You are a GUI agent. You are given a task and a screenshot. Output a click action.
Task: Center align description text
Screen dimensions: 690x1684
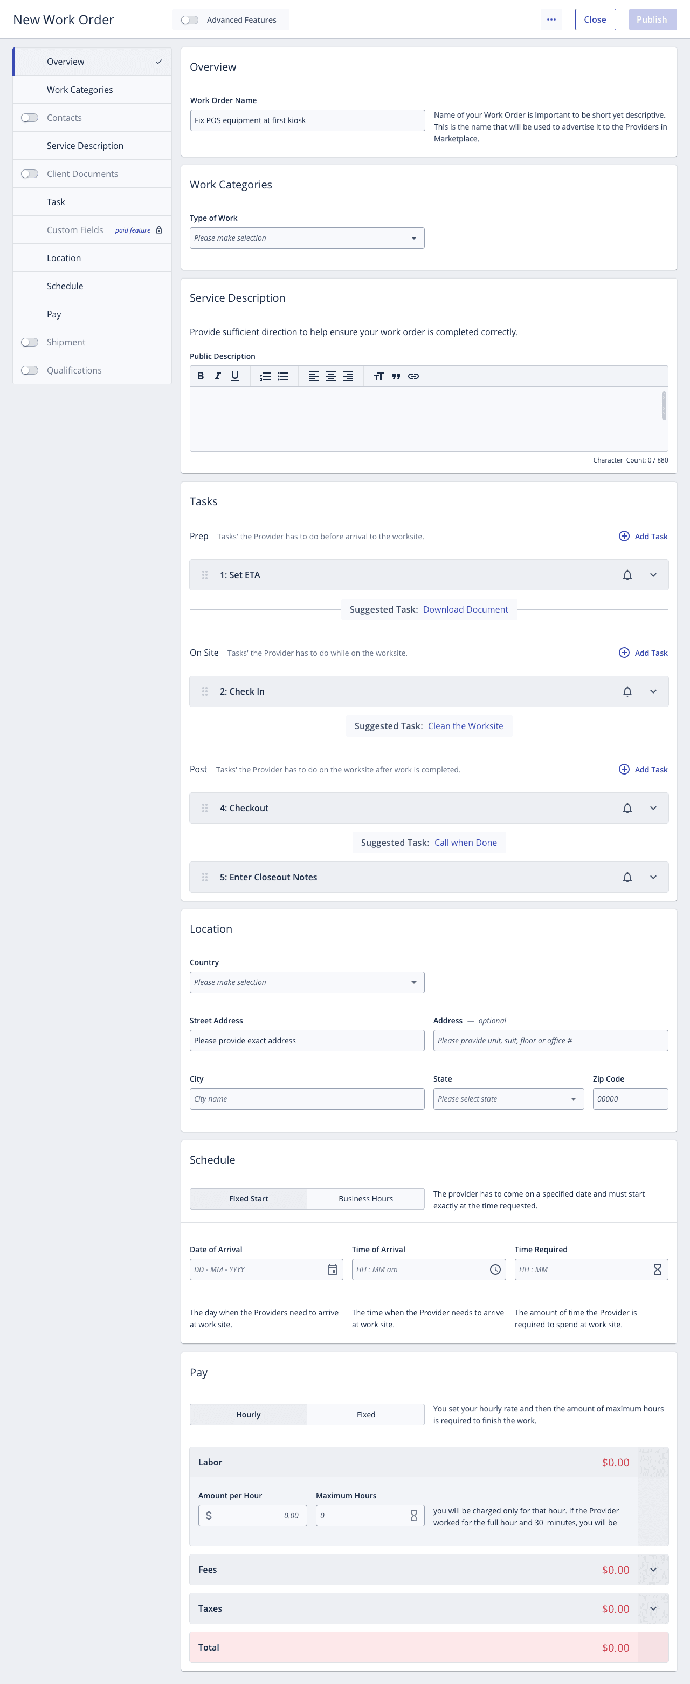pos(331,376)
